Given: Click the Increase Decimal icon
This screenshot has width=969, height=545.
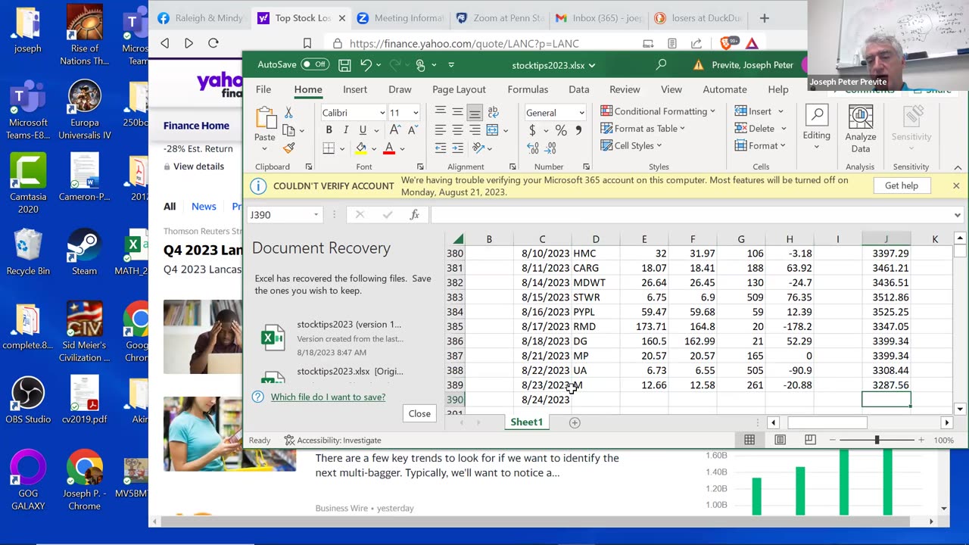Looking at the screenshot, I should pos(532,148).
